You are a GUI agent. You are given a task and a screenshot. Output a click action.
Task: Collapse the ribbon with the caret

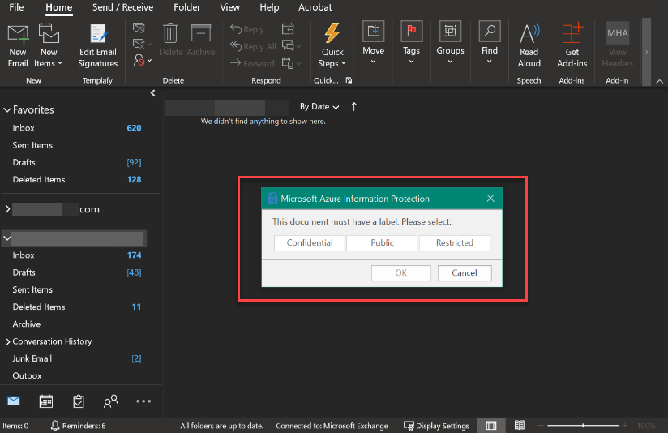tap(659, 81)
